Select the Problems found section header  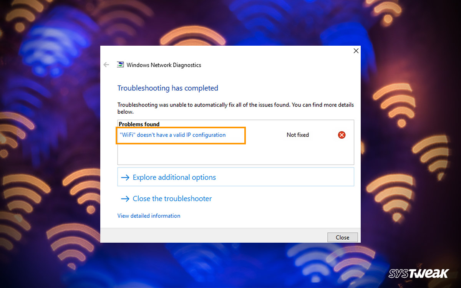[139, 124]
